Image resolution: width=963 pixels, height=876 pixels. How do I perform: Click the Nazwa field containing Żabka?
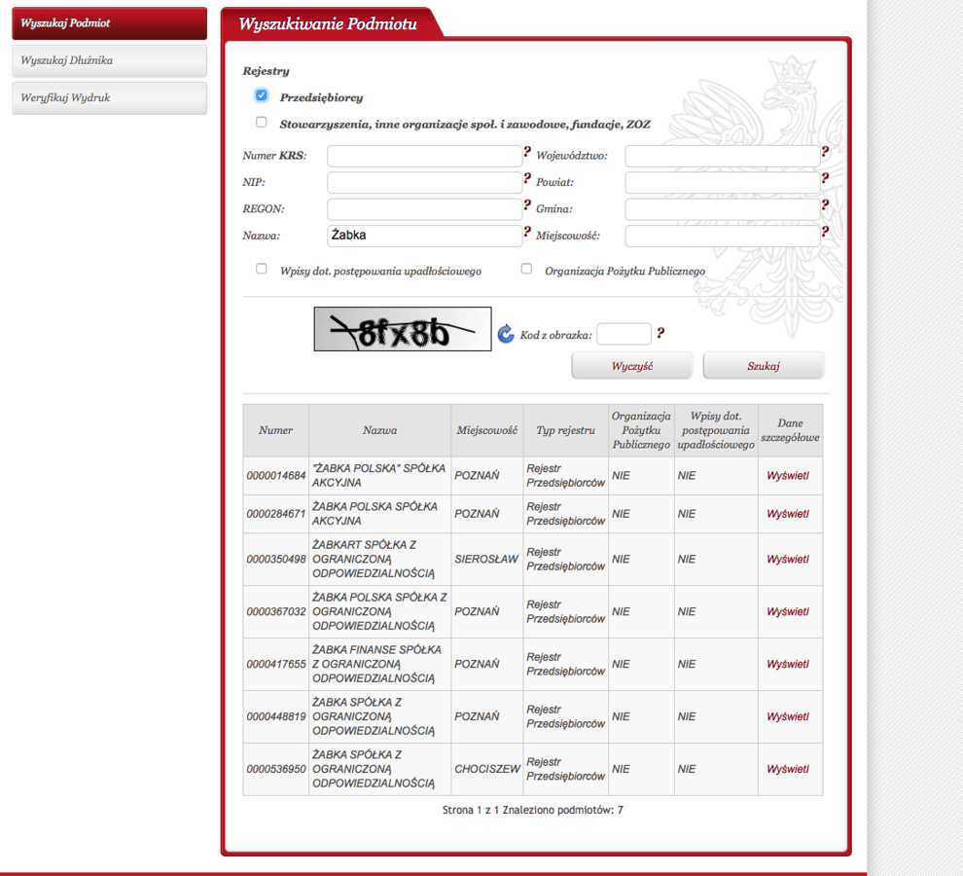pos(424,236)
